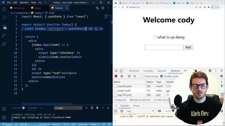
Task: Open the console context 'top' dropdown
Action: pos(140,111)
